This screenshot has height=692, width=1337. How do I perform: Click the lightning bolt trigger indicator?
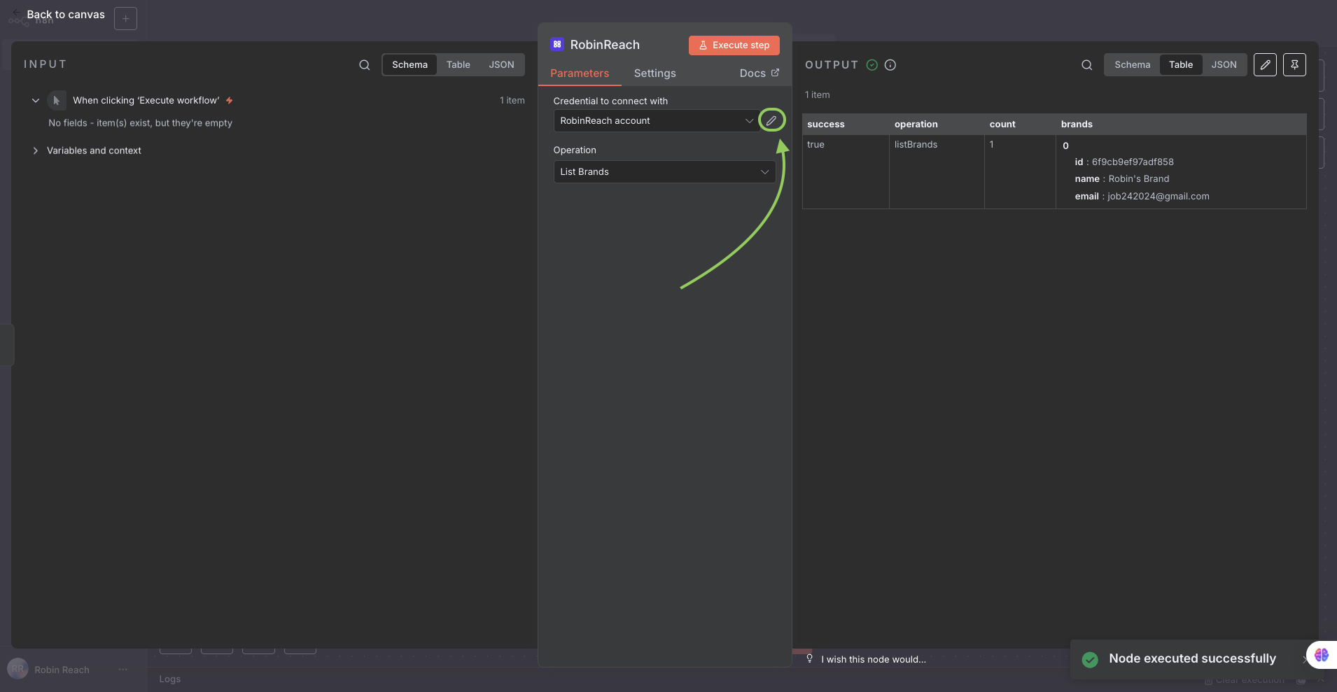[x=229, y=101]
